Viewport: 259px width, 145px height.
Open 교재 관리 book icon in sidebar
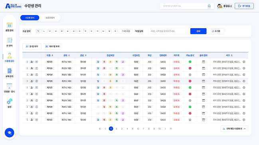pyautogui.click(x=10, y=71)
